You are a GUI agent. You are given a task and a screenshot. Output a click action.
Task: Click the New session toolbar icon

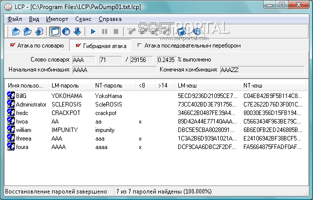(x=16, y=31)
